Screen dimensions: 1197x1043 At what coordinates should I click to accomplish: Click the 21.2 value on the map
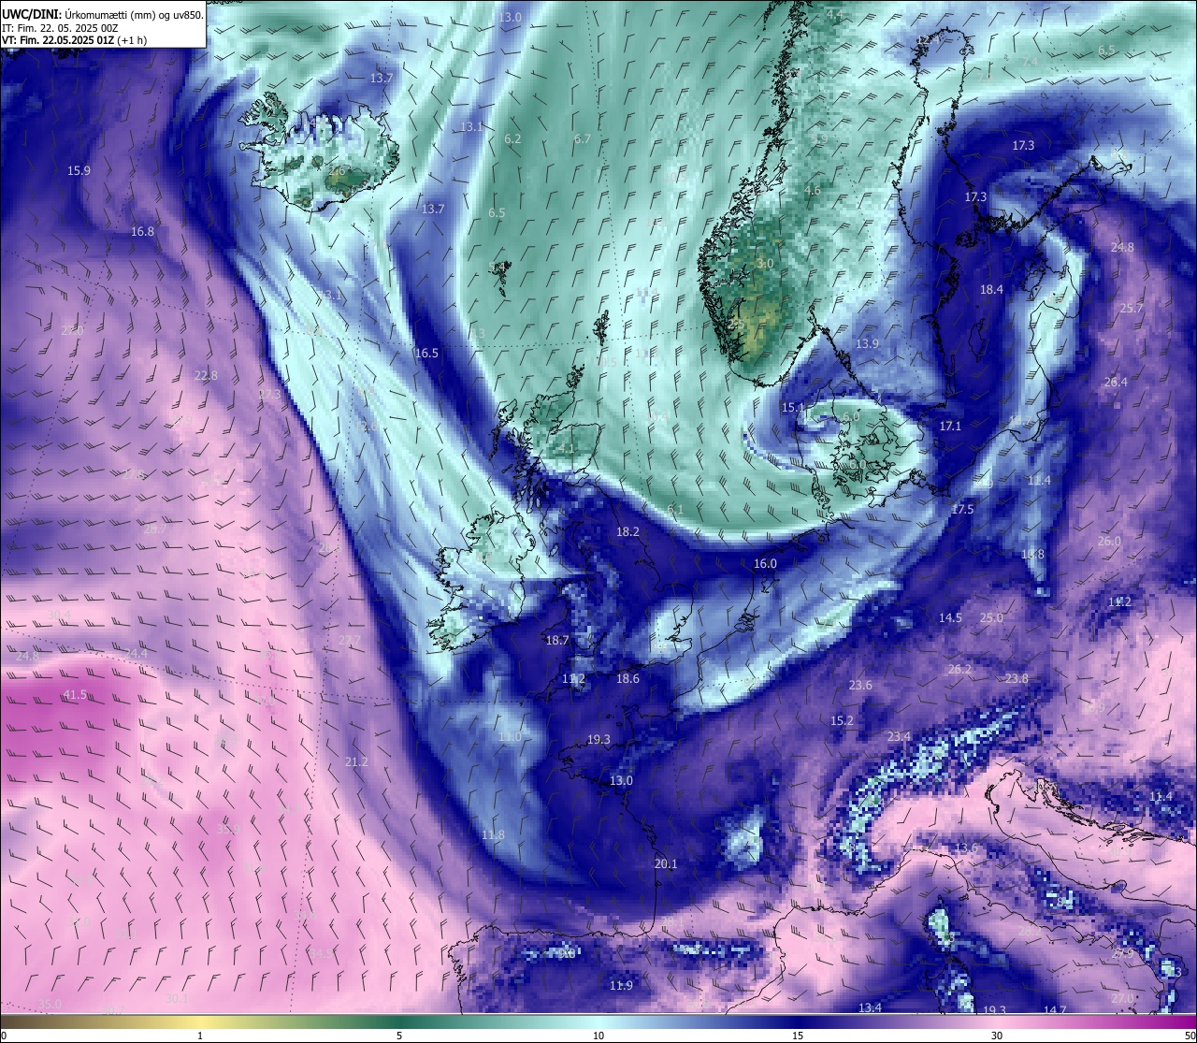click(356, 762)
